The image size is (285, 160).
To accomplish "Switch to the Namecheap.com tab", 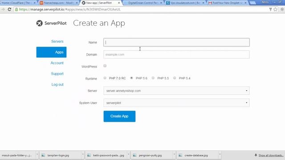I will 58,3.
